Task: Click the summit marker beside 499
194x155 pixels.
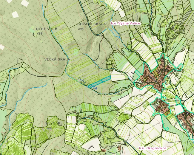Action: (x=33, y=34)
